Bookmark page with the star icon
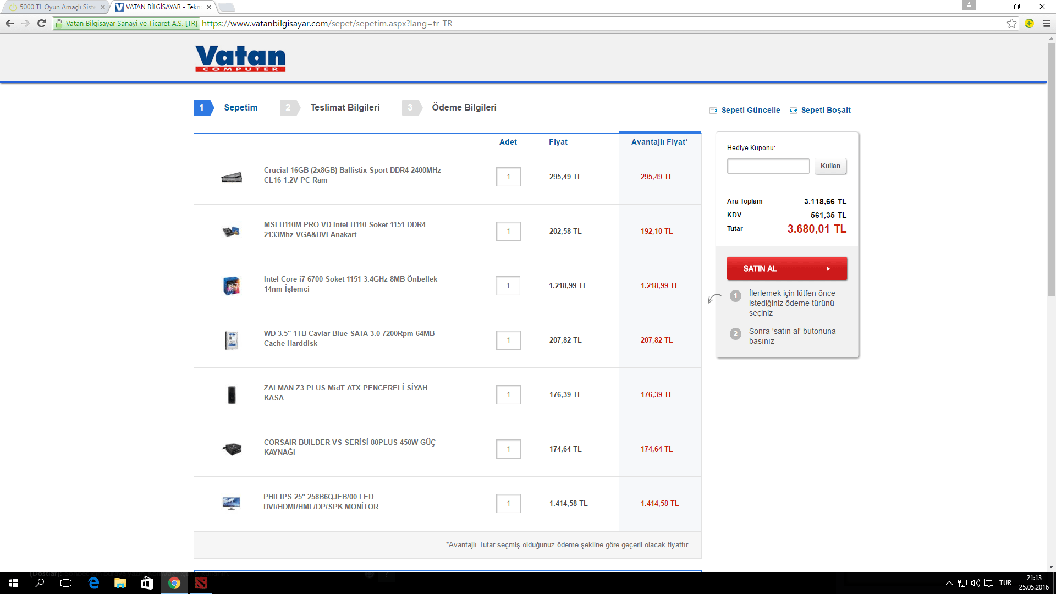This screenshot has height=594, width=1056. coord(1011,24)
